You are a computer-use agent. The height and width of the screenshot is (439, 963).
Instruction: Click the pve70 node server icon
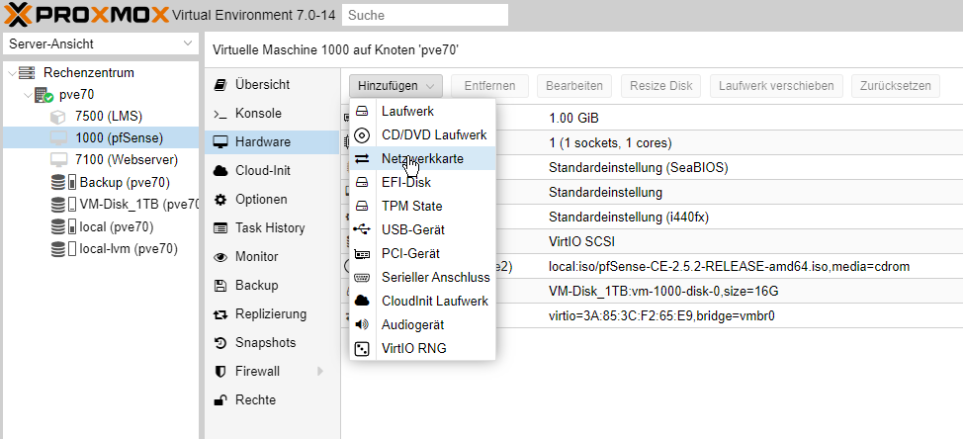click(44, 95)
